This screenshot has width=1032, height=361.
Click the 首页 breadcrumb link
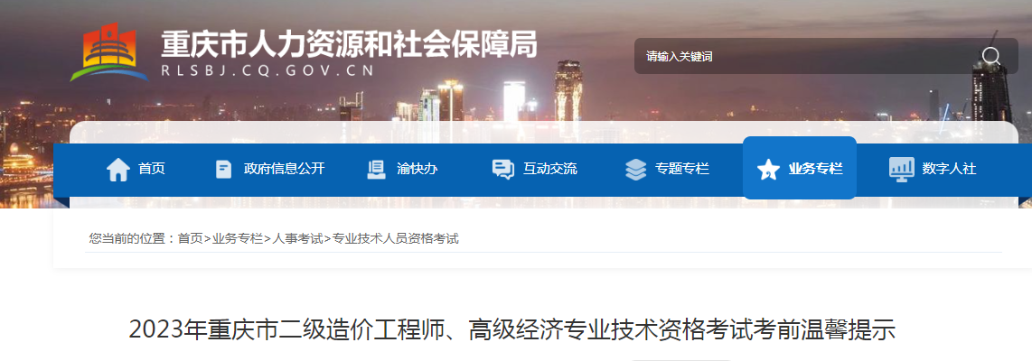click(x=190, y=238)
